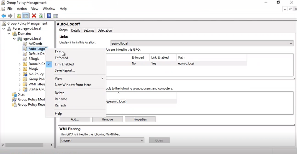The height and width of the screenshot is (154, 297).
Task: Click the Sites folder icon in tree
Action: (15, 94)
